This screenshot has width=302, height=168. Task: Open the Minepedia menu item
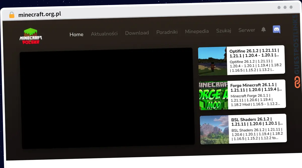tap(197, 31)
